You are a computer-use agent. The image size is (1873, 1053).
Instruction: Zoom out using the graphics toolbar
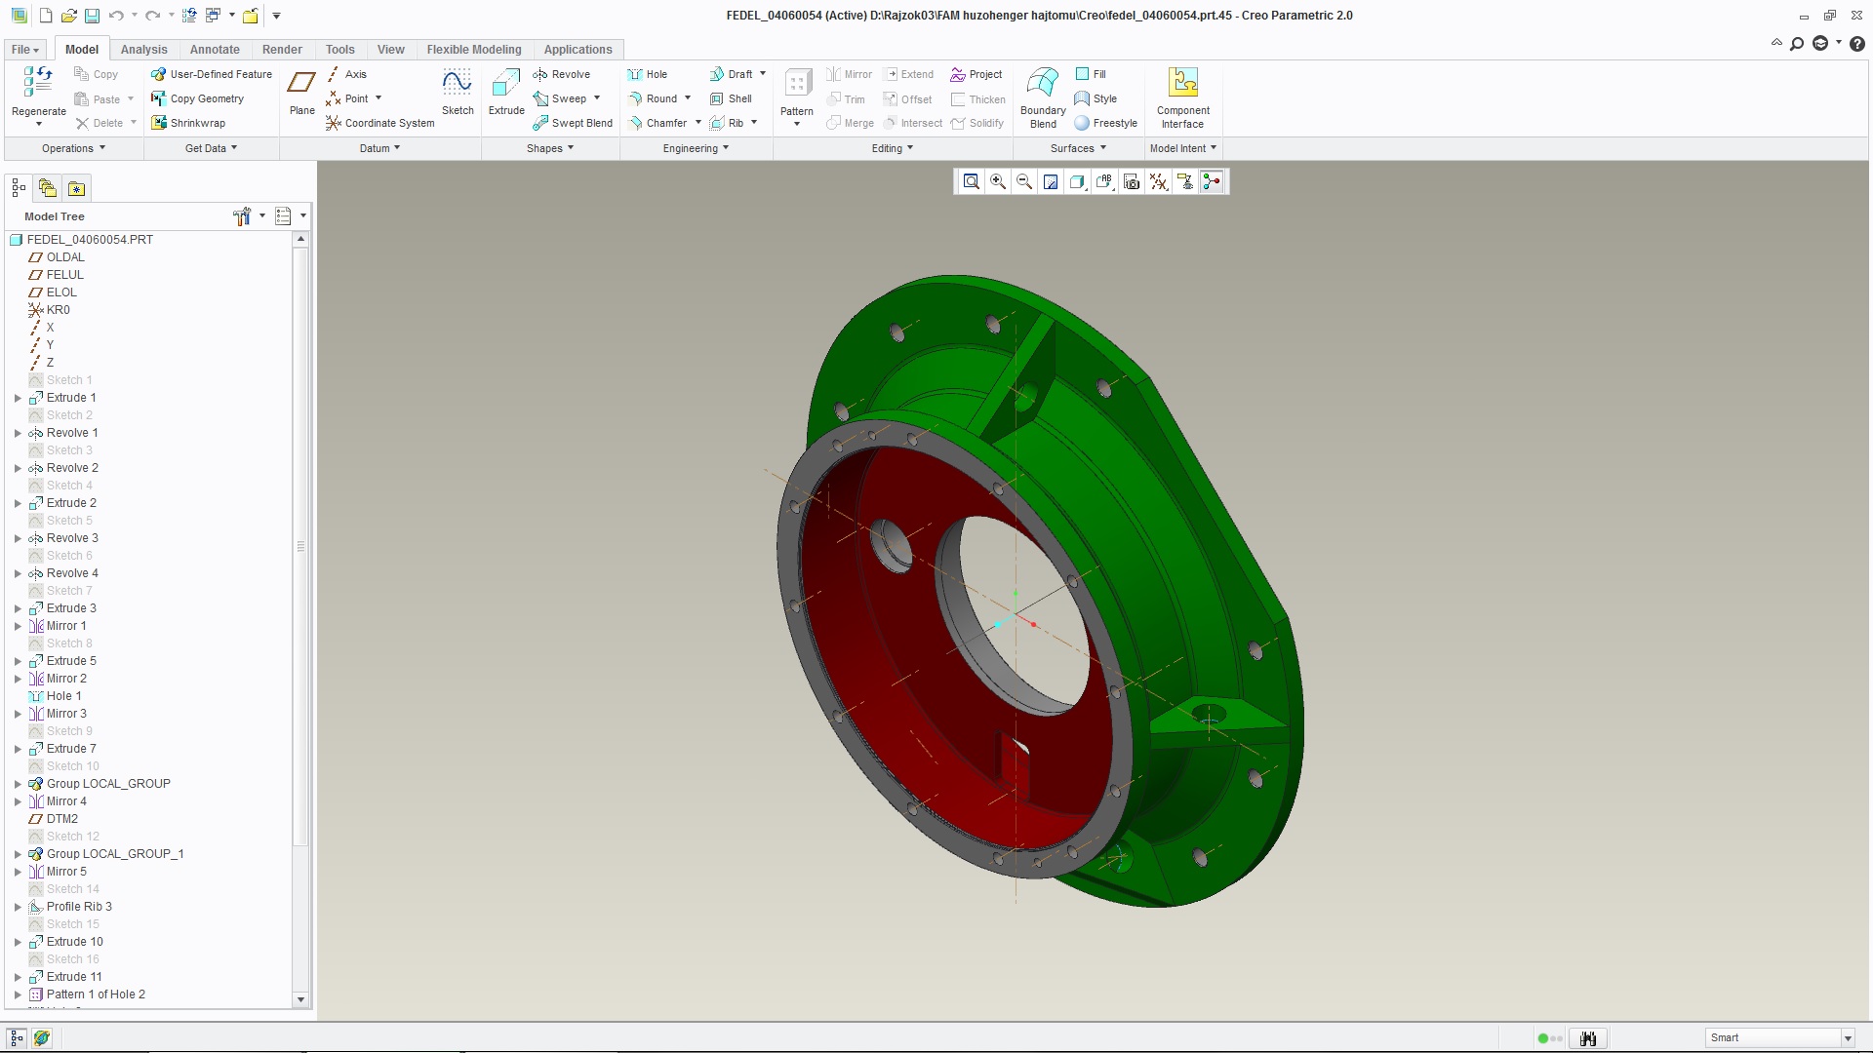[1024, 181]
